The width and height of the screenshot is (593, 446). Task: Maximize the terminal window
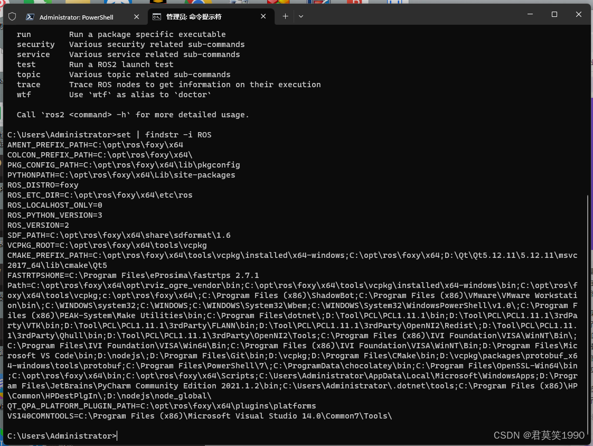coord(554,14)
